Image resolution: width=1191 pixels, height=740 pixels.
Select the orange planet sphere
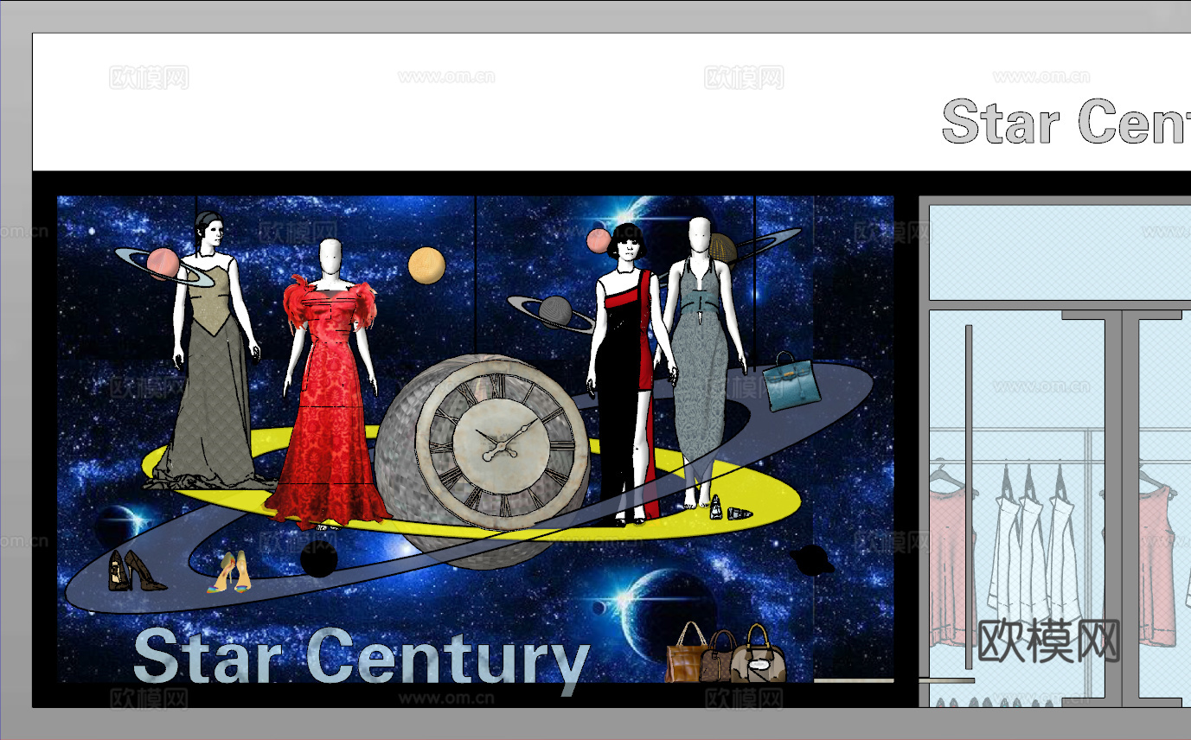pos(426,265)
